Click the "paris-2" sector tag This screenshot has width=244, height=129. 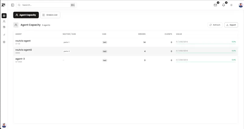pyautogui.click(x=66, y=51)
